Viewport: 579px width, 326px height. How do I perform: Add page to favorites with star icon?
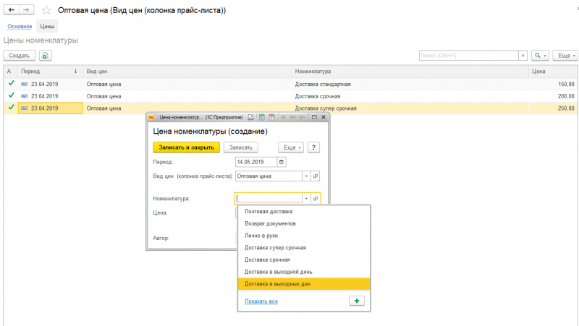pos(47,11)
